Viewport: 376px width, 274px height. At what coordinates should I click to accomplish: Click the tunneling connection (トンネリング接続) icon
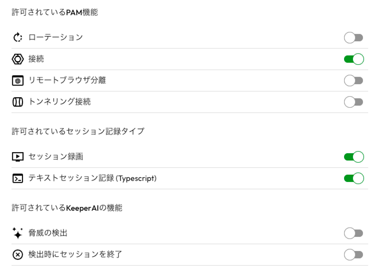click(x=17, y=102)
